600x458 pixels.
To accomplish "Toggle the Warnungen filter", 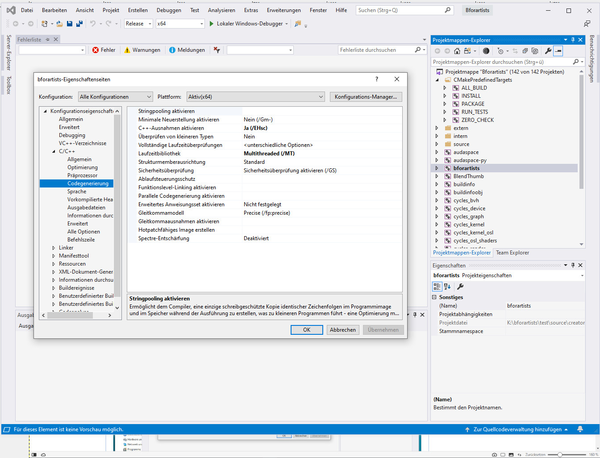I will click(142, 50).
